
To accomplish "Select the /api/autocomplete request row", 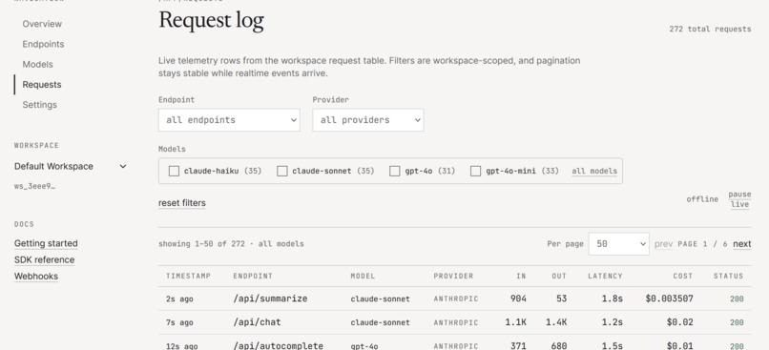I will (455, 342).
